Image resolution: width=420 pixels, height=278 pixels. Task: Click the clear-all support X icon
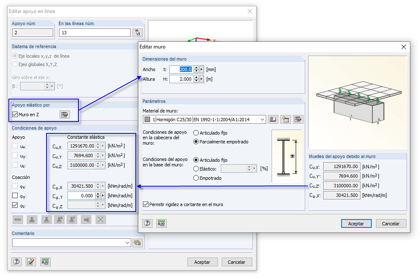[x=101, y=220]
